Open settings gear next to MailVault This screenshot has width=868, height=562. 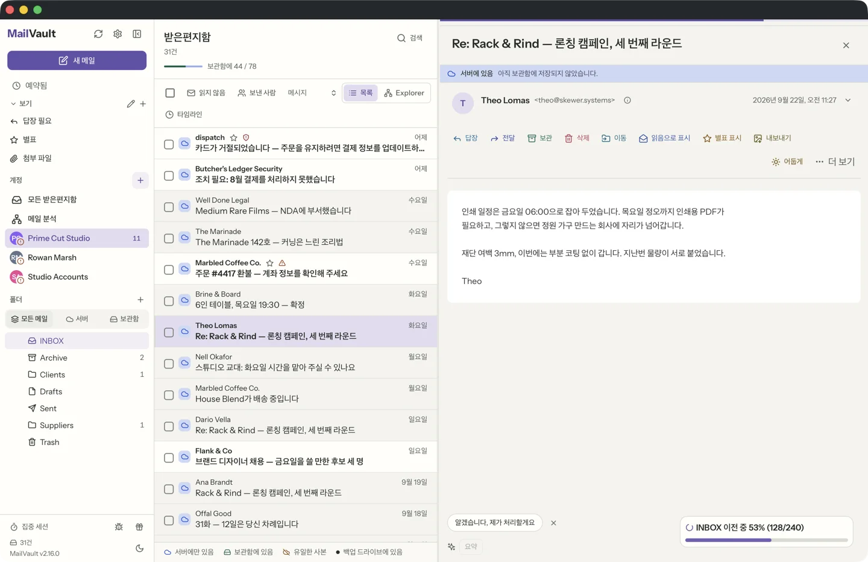click(118, 34)
